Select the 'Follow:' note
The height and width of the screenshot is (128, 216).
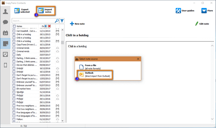(x=20, y=119)
